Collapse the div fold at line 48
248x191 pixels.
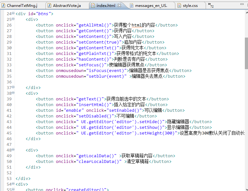tap(13, 149)
